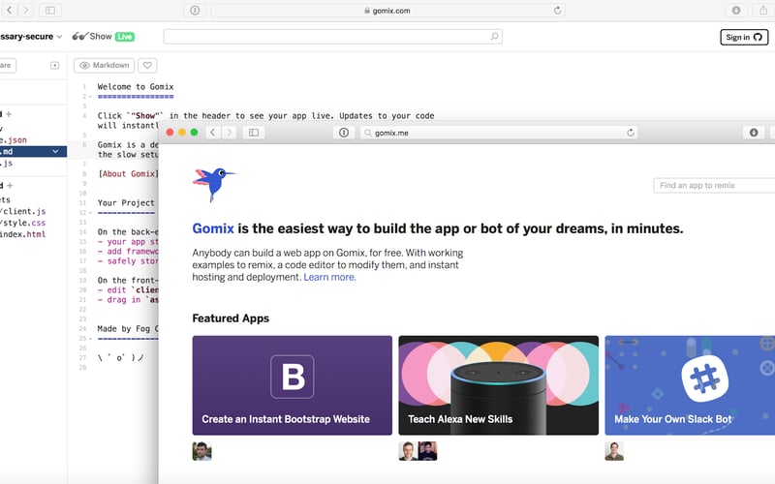Open the chevron on the selected .md file
The image size is (775, 484).
[55, 152]
